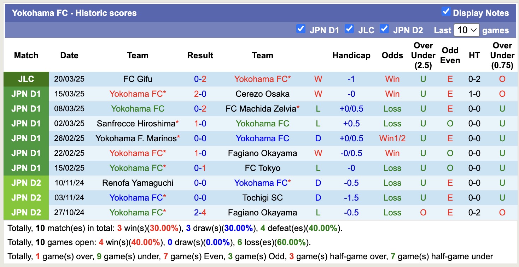Open Sanfrecce Hiroshima team page
Viewport: 519px width, 267px height.
(138, 124)
